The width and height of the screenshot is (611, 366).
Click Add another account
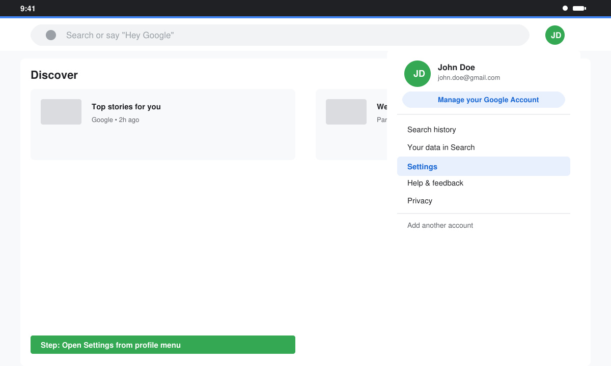[x=440, y=225]
